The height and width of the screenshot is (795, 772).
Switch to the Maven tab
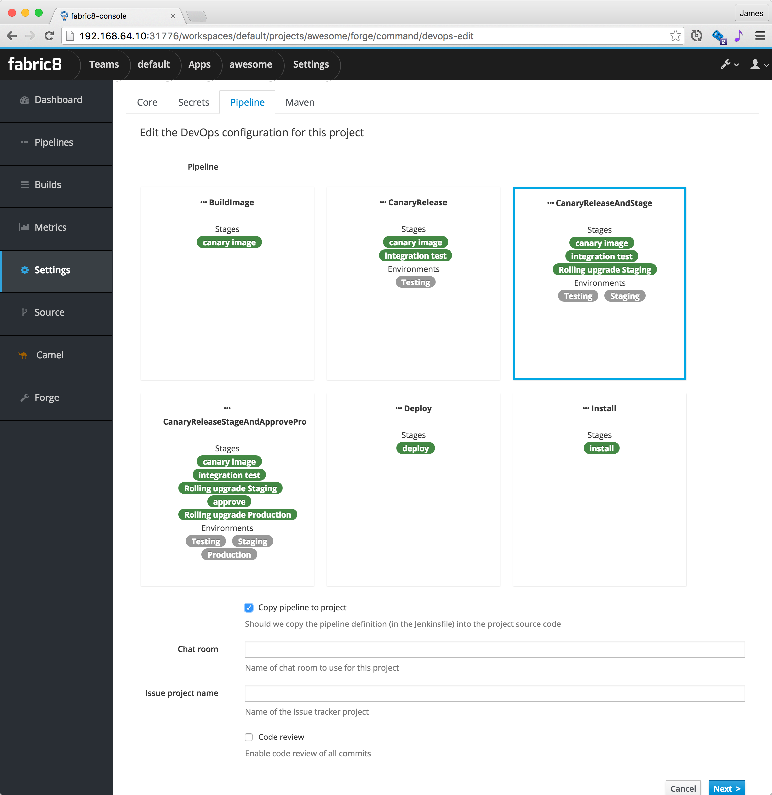tap(299, 102)
